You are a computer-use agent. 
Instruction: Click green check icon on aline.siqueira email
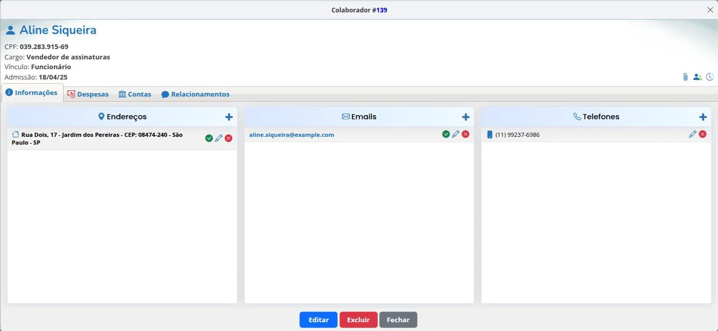click(x=446, y=134)
